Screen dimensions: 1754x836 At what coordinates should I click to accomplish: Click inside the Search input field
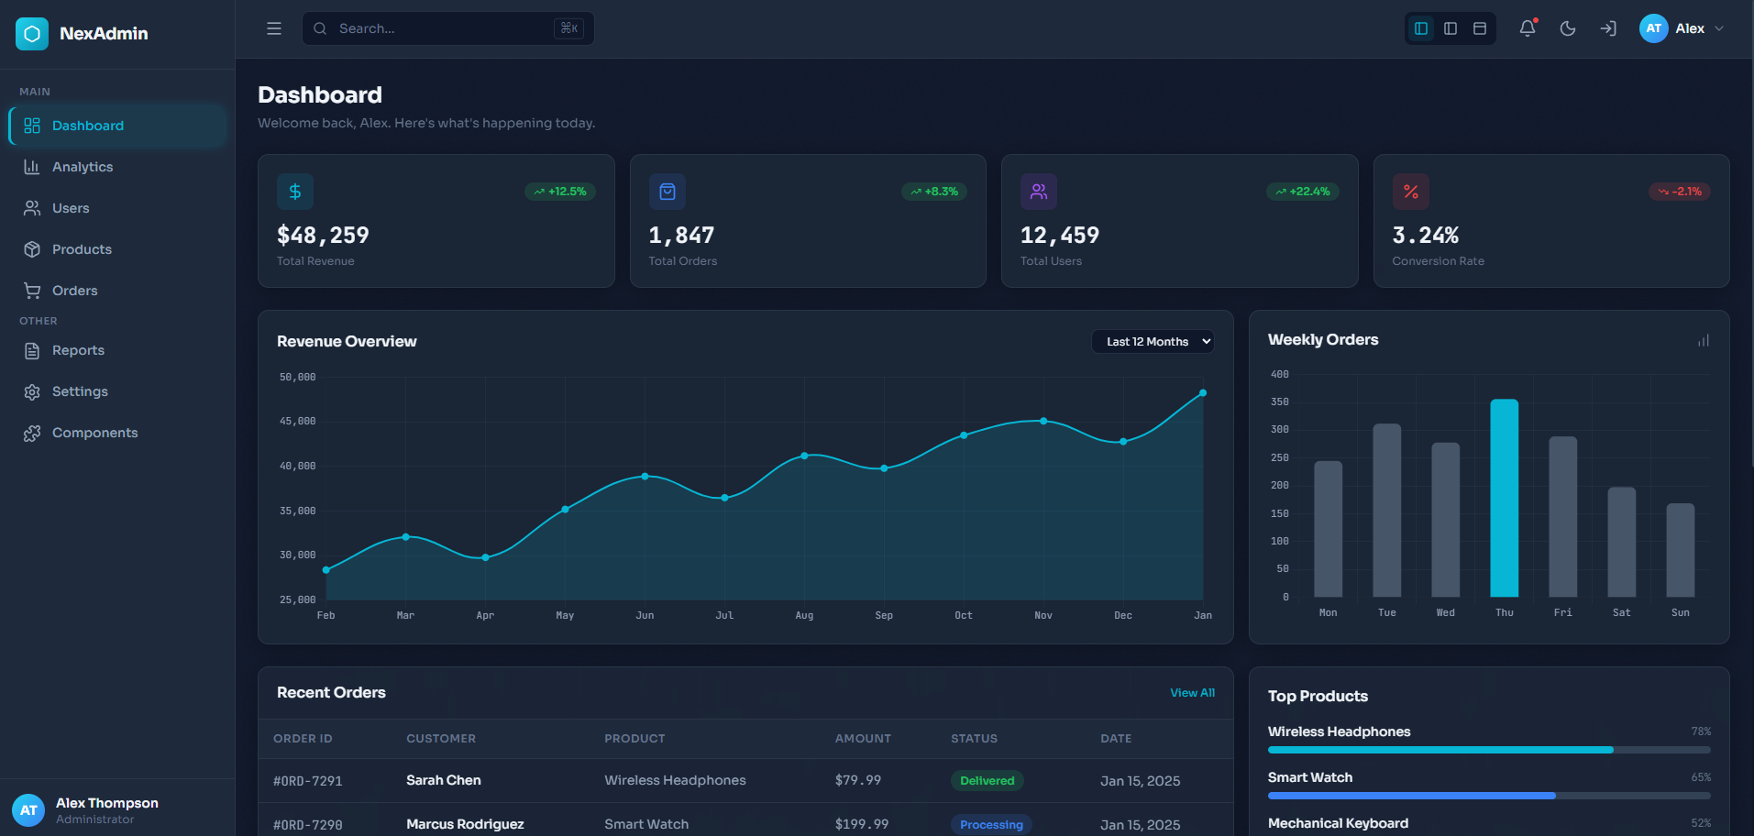coord(440,28)
